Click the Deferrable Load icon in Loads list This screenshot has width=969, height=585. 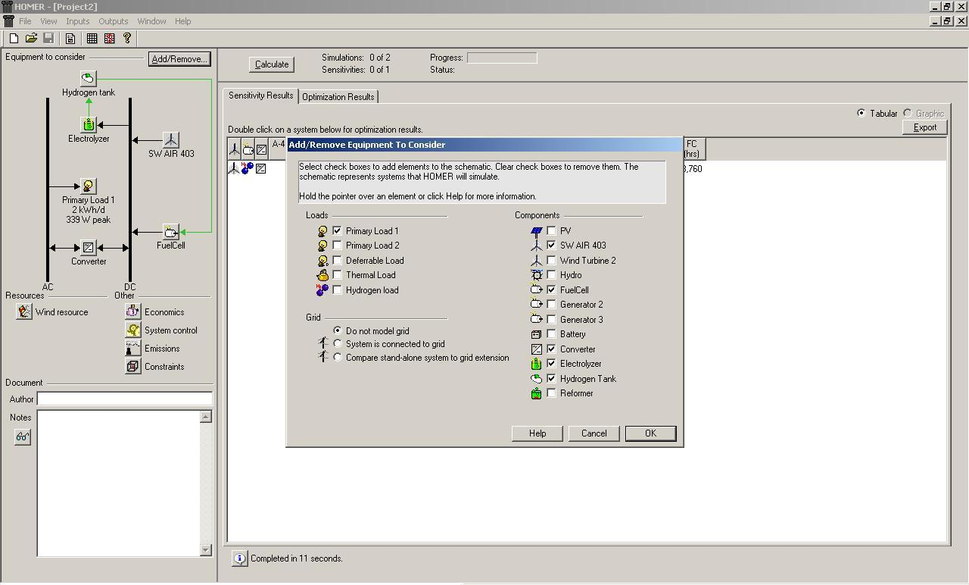coord(322,261)
